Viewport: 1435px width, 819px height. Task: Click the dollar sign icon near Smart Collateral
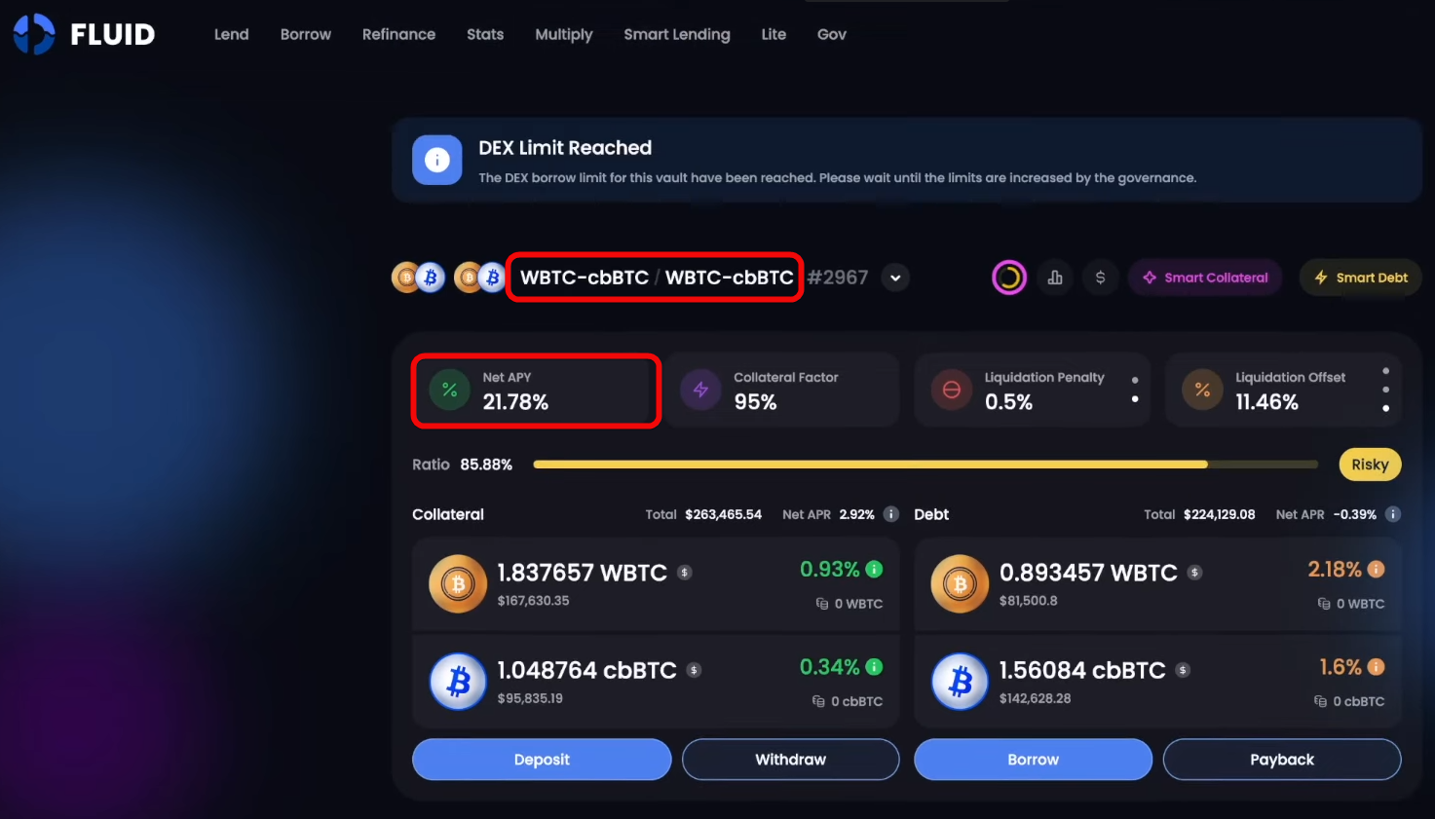(1100, 278)
